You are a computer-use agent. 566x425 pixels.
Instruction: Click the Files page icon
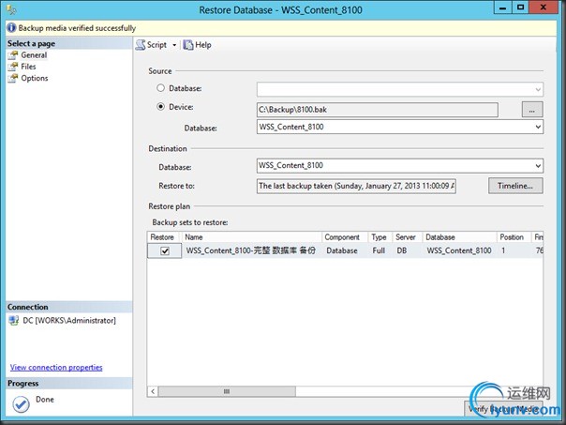(13, 67)
